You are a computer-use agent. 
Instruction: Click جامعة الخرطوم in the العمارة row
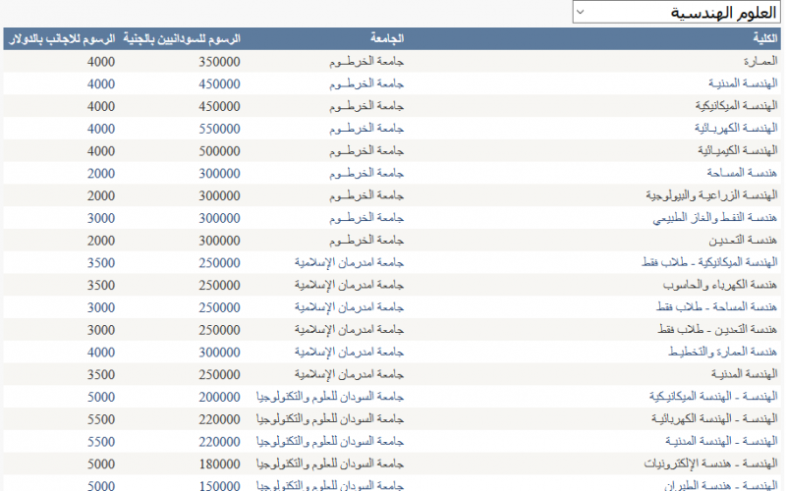pyautogui.click(x=366, y=62)
